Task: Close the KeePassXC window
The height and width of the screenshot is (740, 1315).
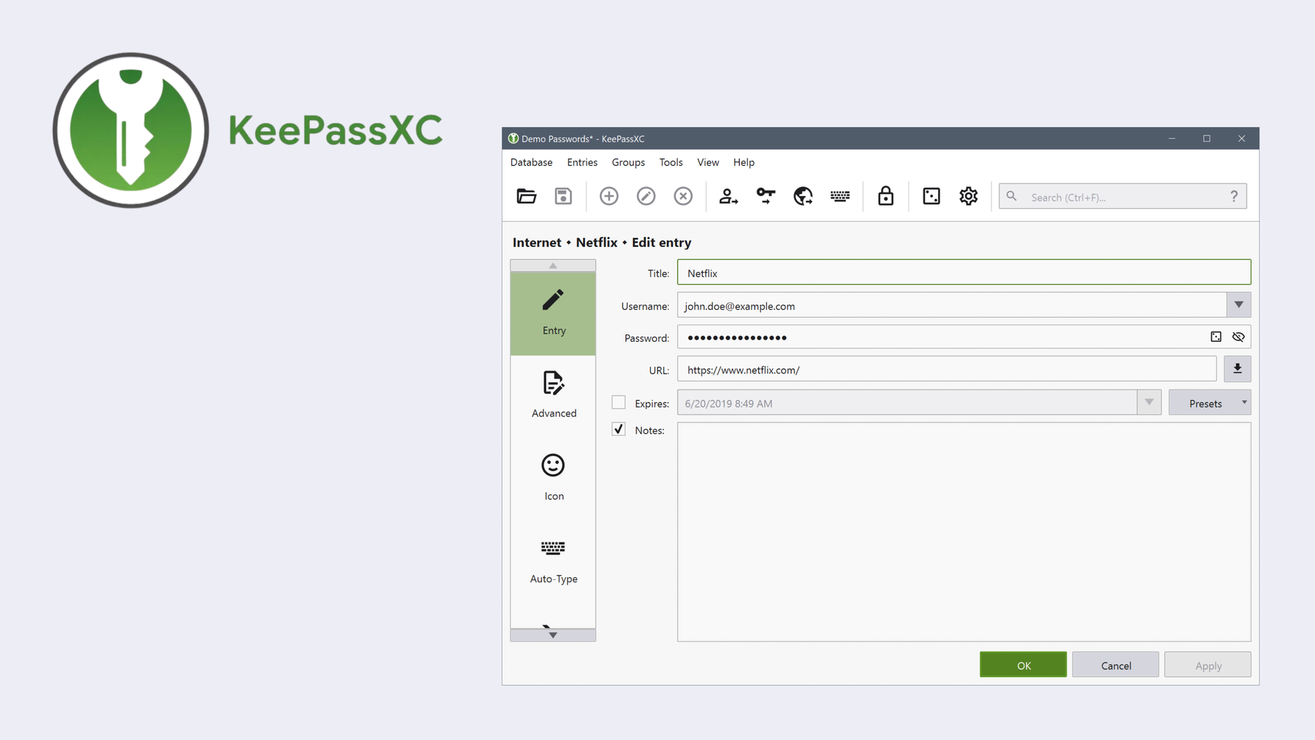Action: [1241, 139]
